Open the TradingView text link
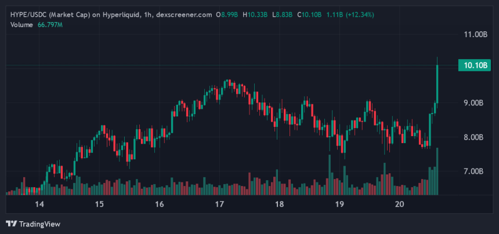 [39, 224]
